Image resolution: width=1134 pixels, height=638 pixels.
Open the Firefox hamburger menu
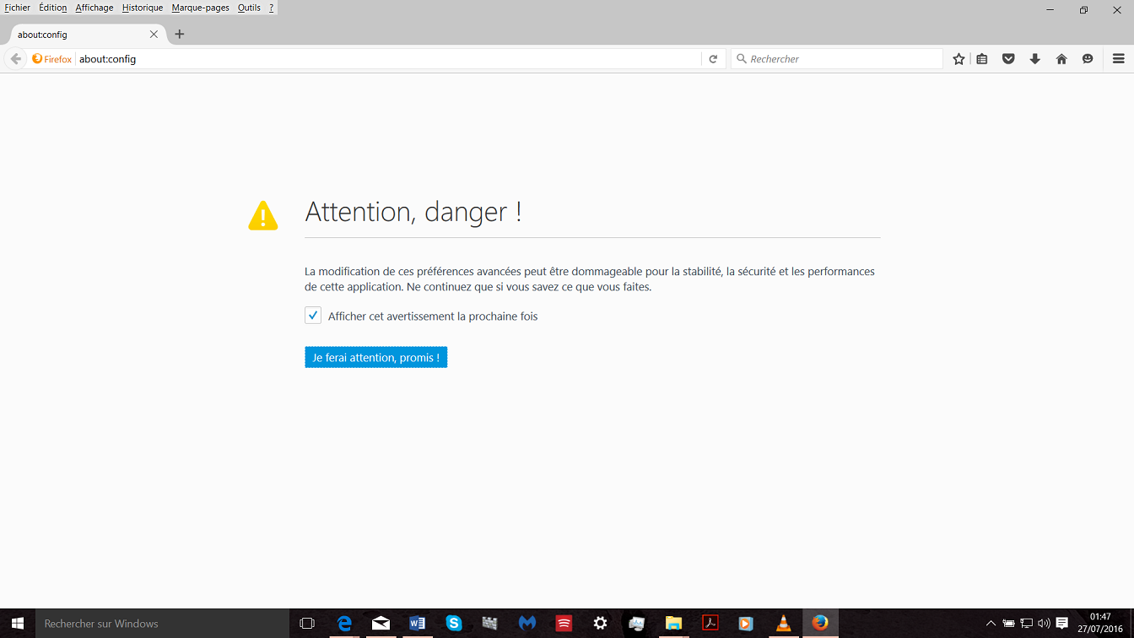coord(1118,59)
